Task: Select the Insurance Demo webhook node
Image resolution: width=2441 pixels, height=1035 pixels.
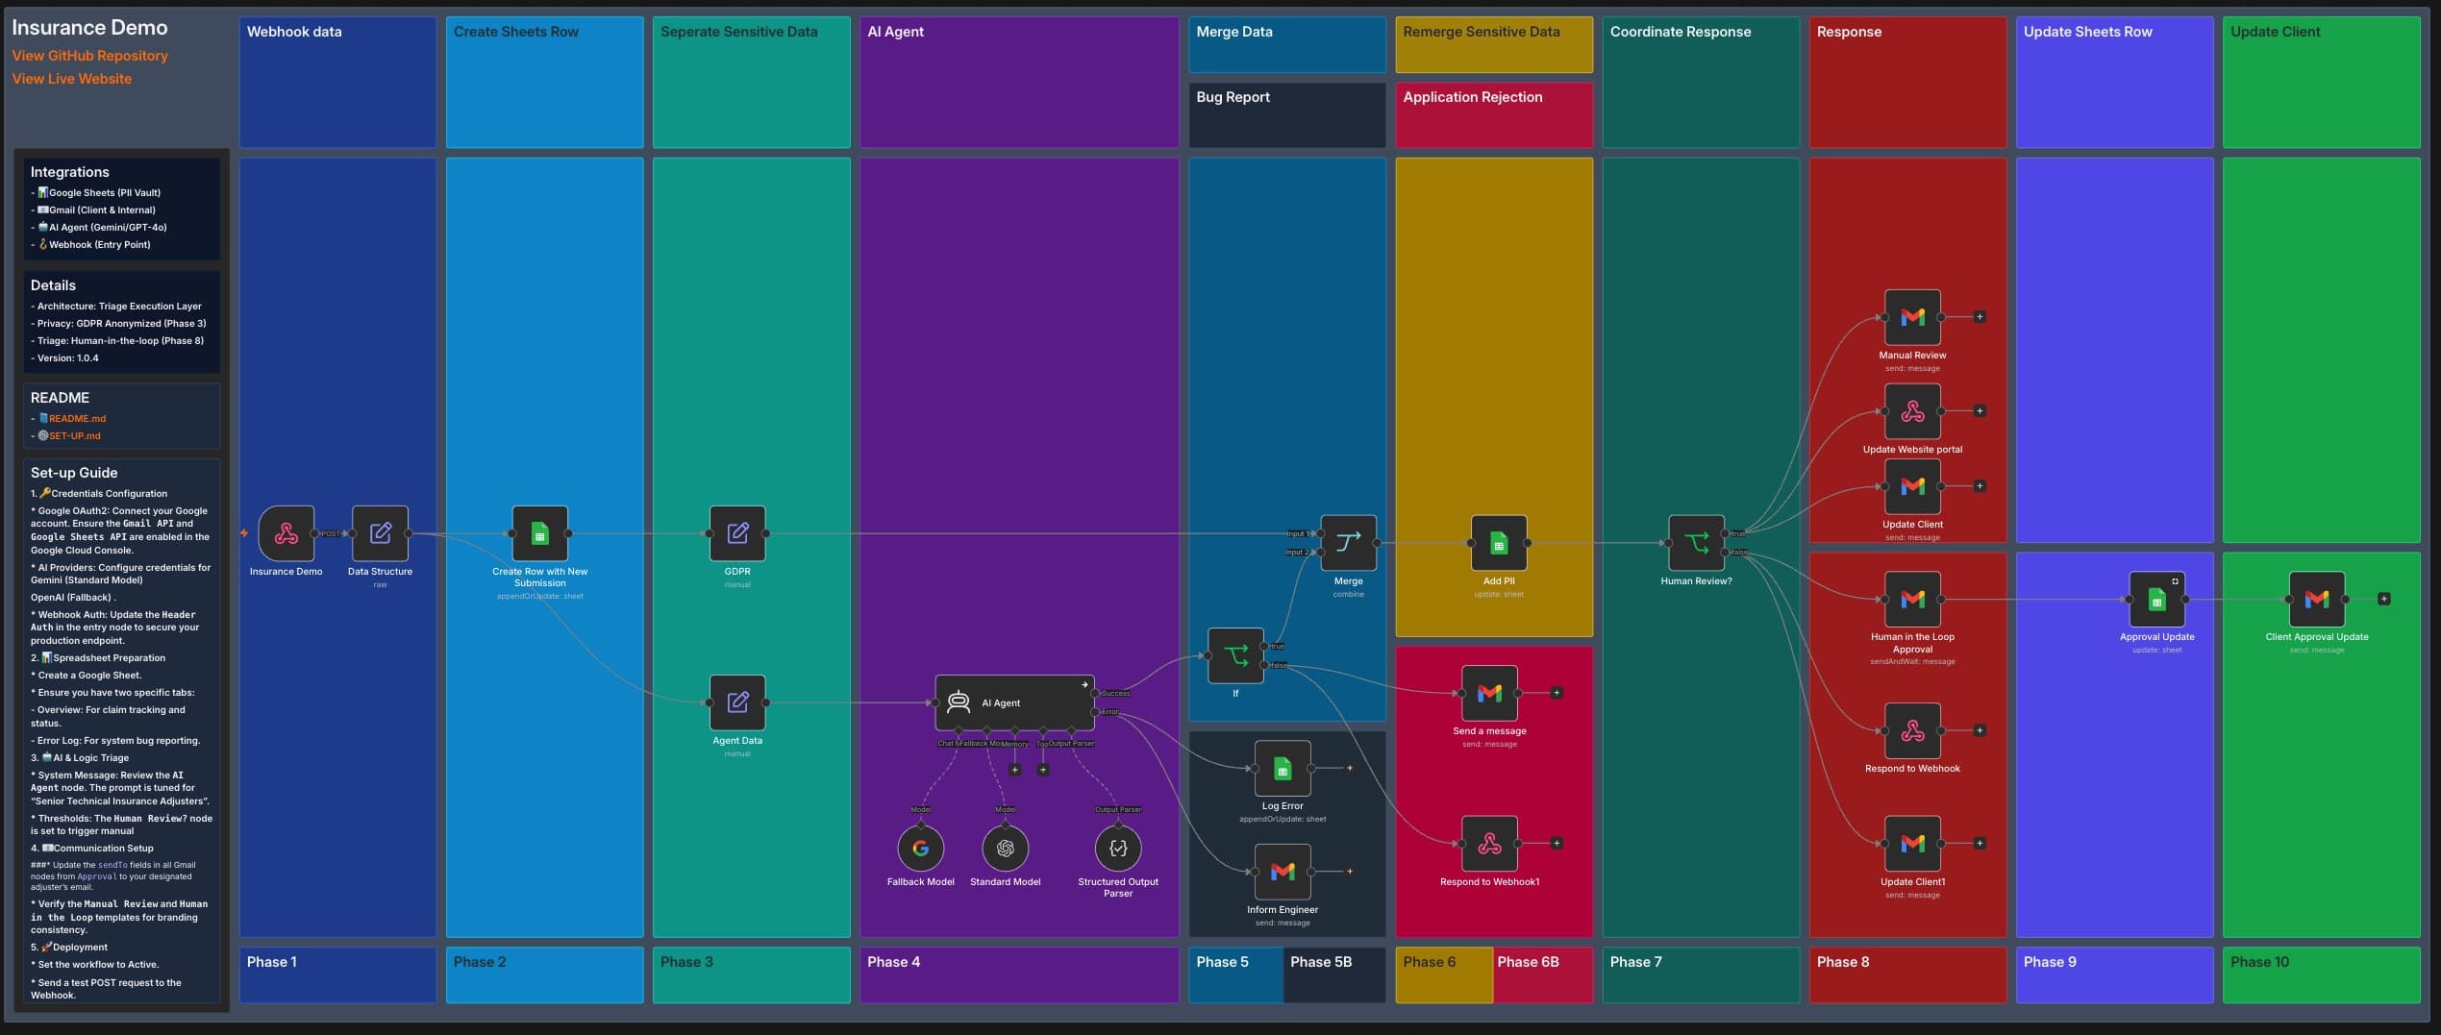Action: tap(286, 533)
